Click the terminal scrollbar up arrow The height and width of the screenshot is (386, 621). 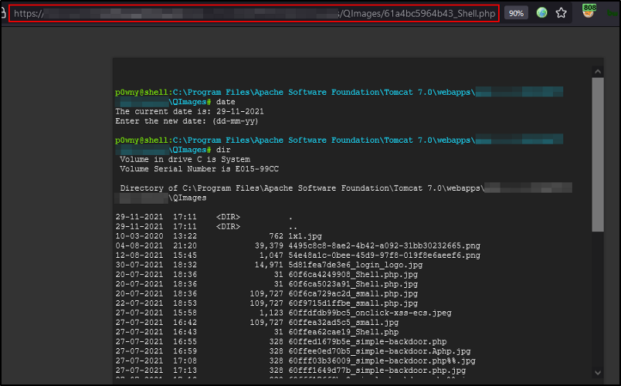[x=598, y=72]
